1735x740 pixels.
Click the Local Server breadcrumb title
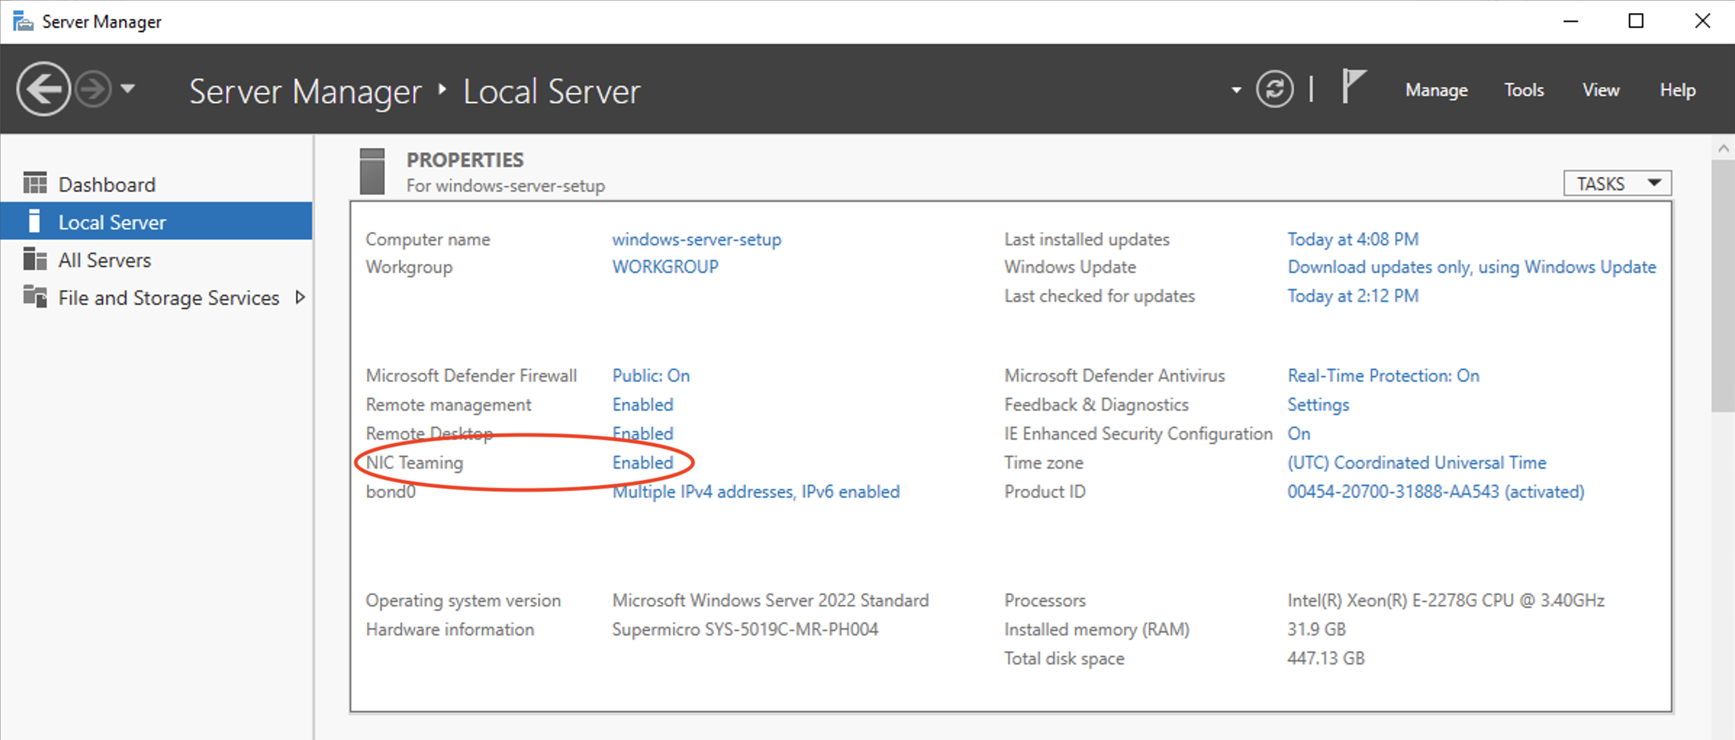point(551,91)
